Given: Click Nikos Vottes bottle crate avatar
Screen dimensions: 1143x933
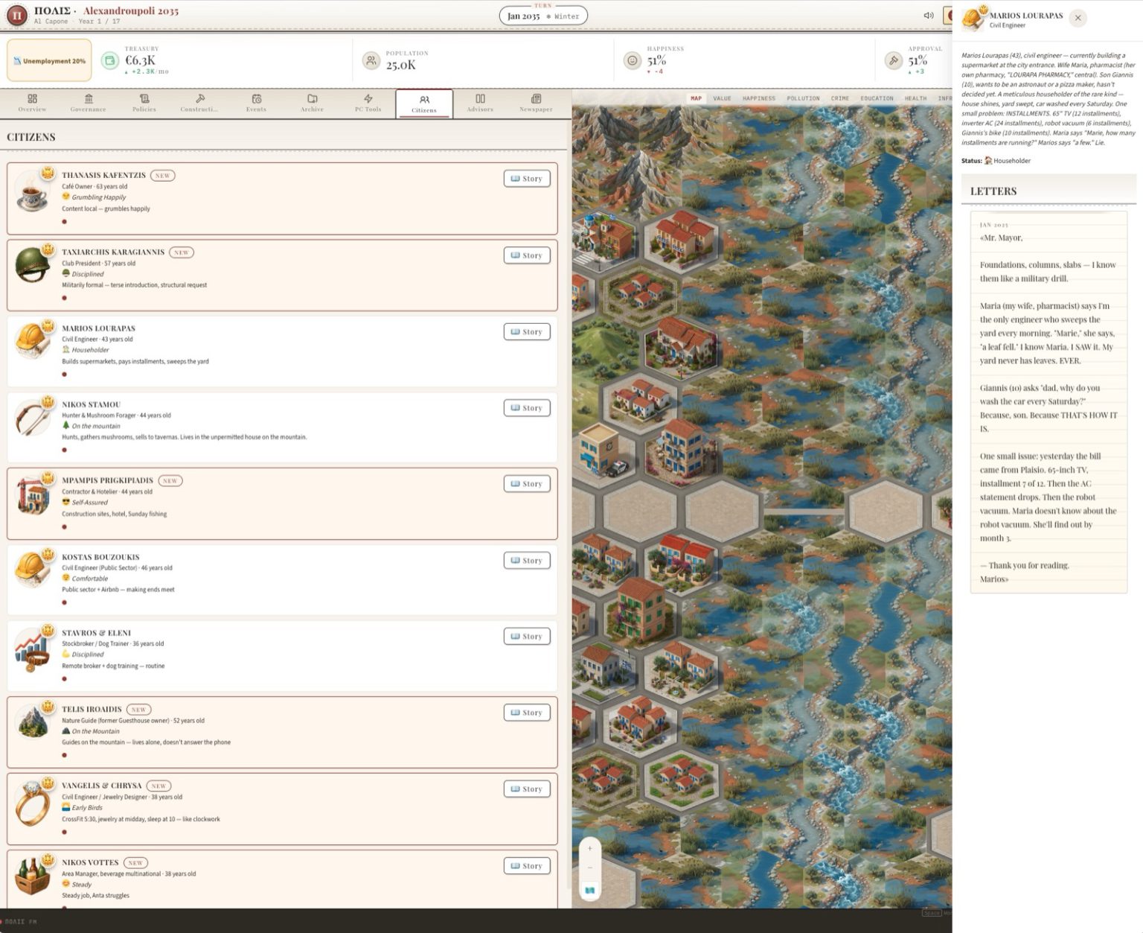Looking at the screenshot, I should [33, 876].
